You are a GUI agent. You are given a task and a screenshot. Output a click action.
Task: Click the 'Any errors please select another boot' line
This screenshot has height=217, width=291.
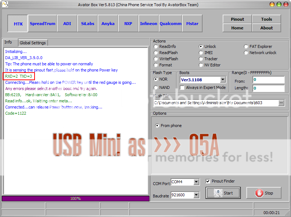click(x=51, y=89)
